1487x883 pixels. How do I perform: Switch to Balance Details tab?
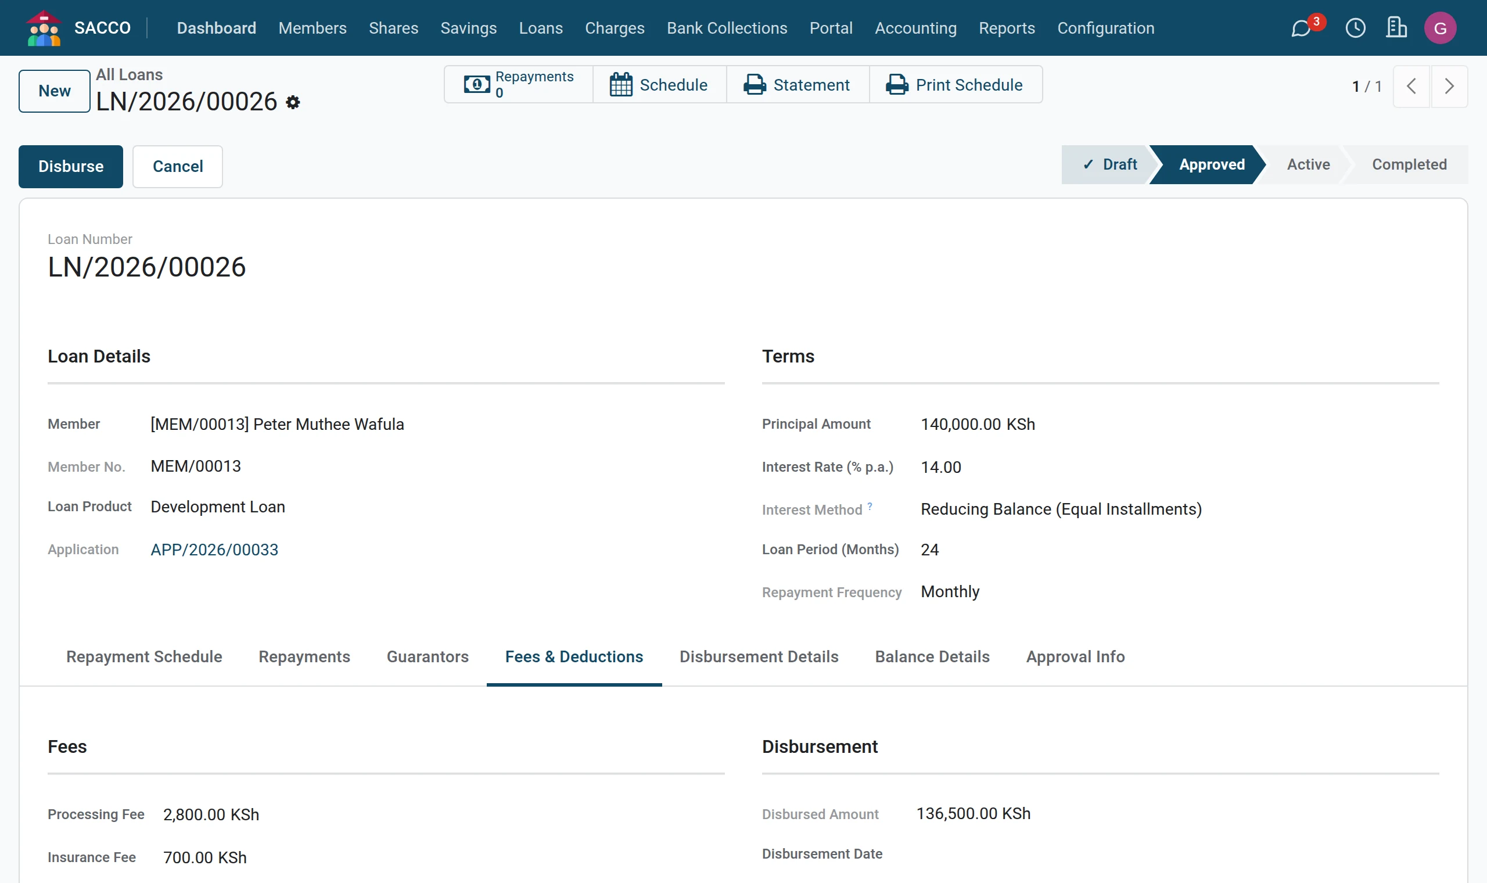[x=932, y=656]
